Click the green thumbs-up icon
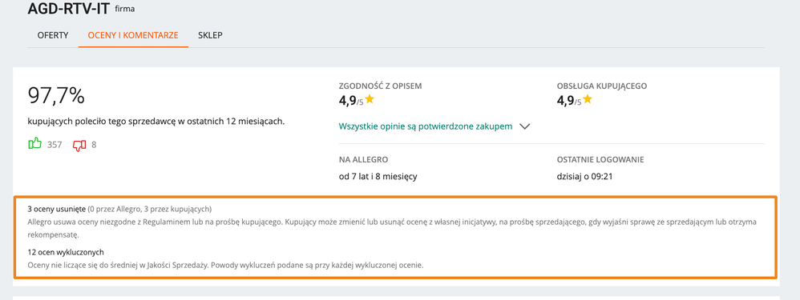Image resolution: width=800 pixels, height=300 pixels. point(34,144)
